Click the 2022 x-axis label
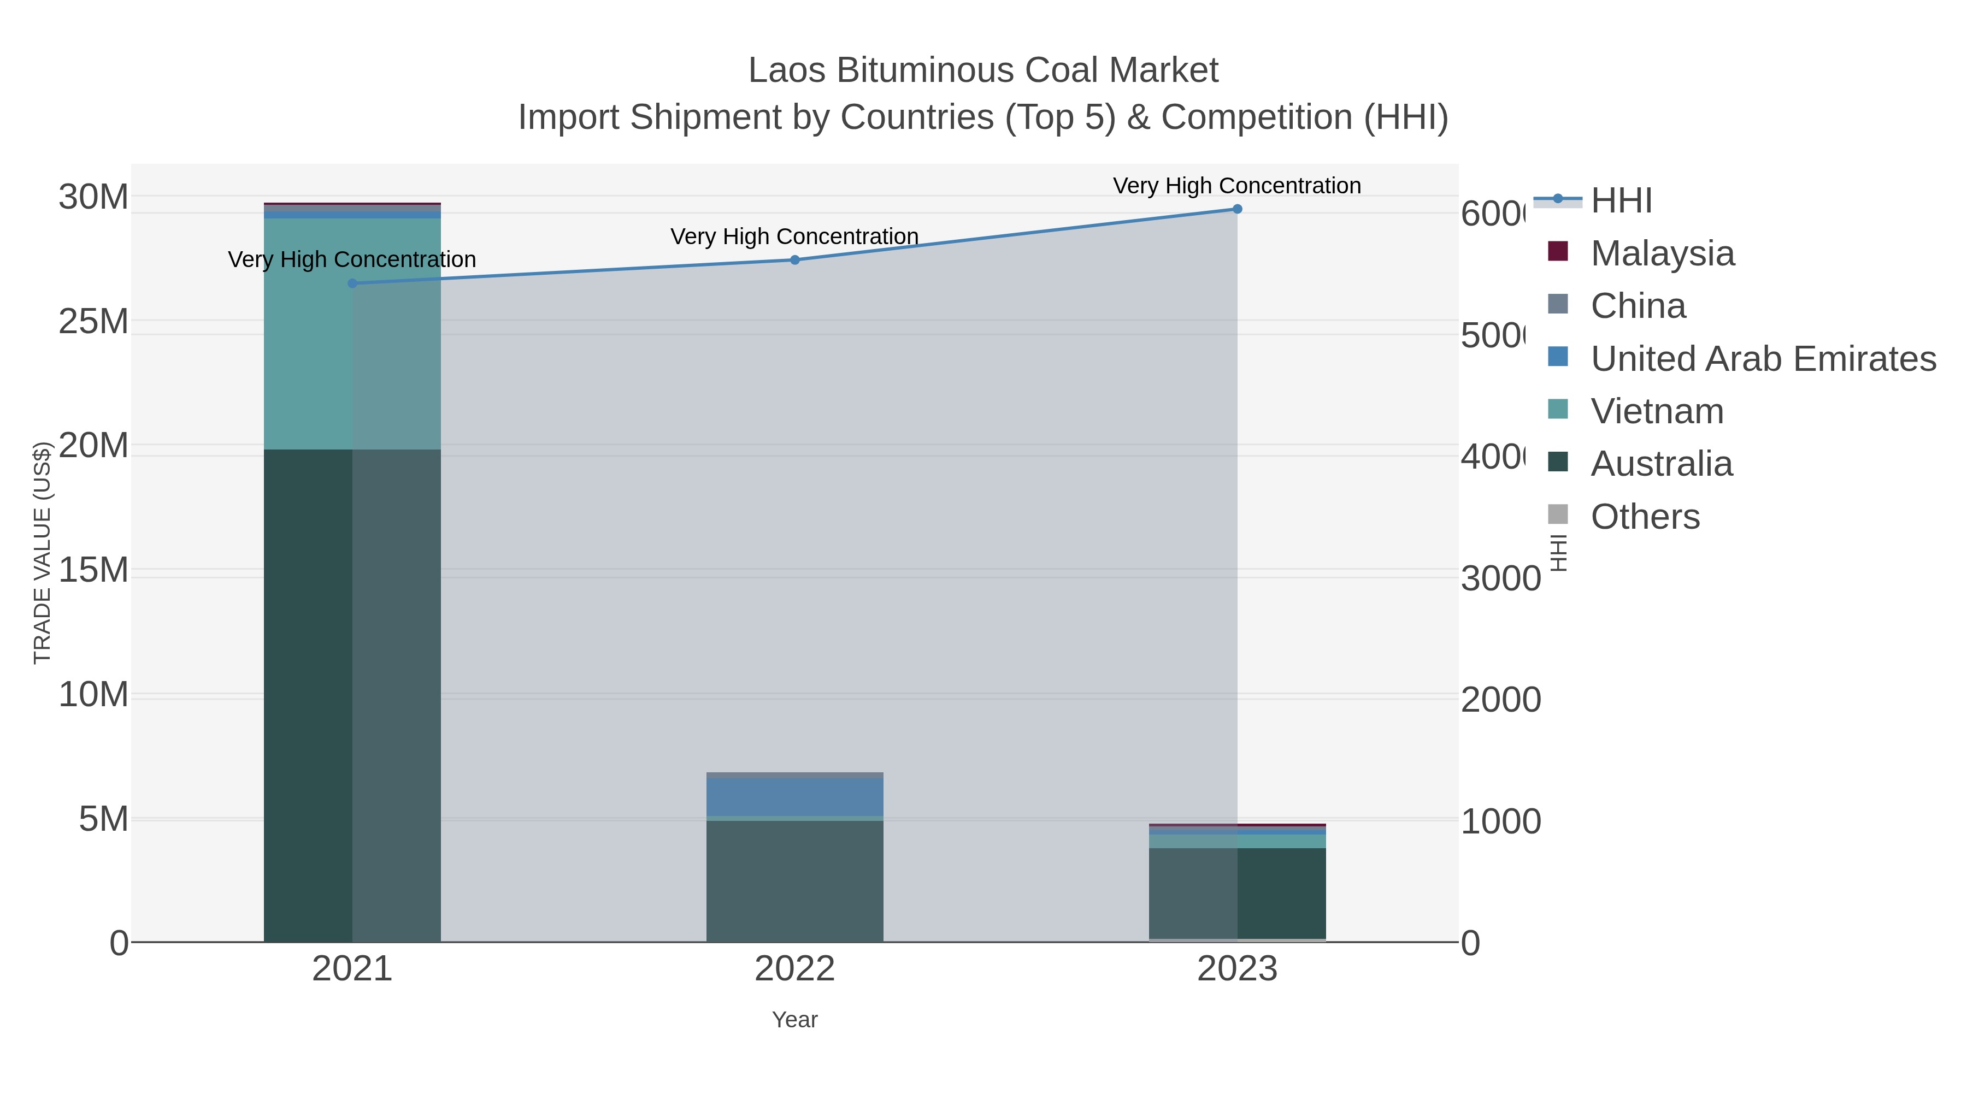This screenshot has height=1106, width=1967. [795, 968]
